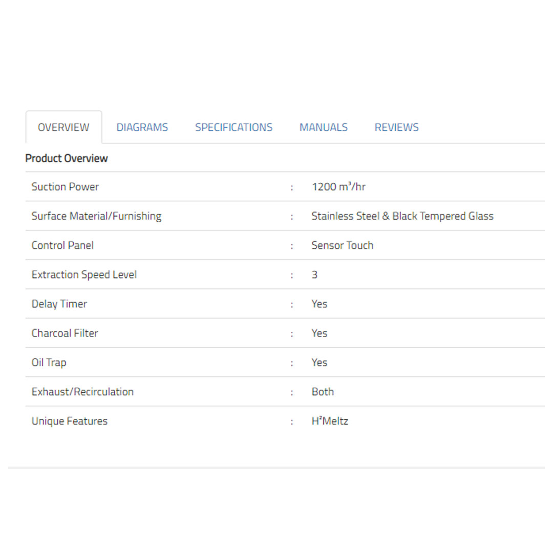
Task: Click the Exhaust/Recirculation label
Action: pyautogui.click(x=82, y=392)
